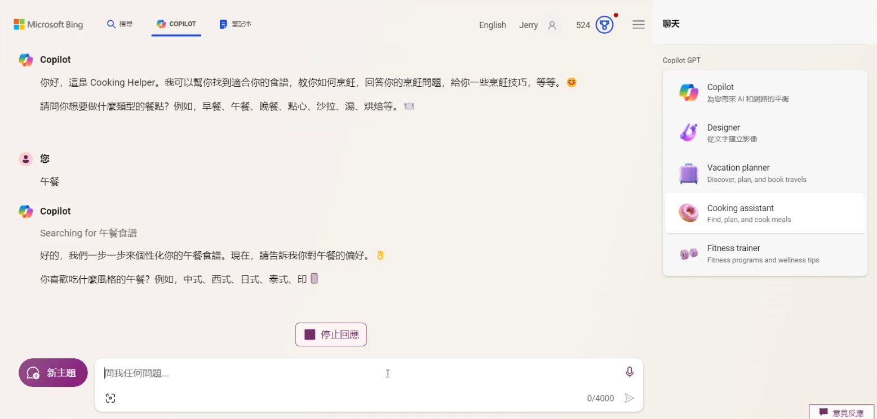
Task: Select the Copilot GPT option
Action: click(x=765, y=92)
